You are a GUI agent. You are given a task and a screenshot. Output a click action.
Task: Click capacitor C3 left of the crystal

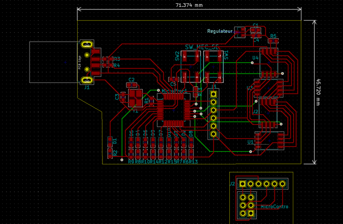tap(123, 98)
